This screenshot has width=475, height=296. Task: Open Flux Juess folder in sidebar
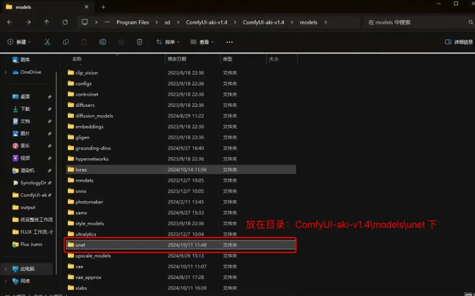(27, 244)
